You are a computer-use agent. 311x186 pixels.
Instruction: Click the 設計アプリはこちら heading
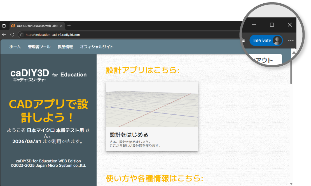coord(143,70)
